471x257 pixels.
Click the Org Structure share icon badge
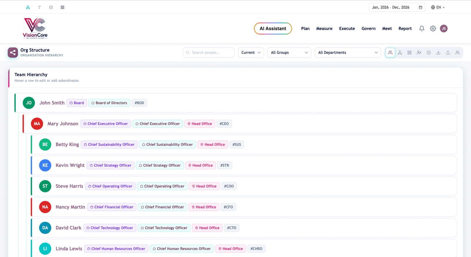coord(13,52)
